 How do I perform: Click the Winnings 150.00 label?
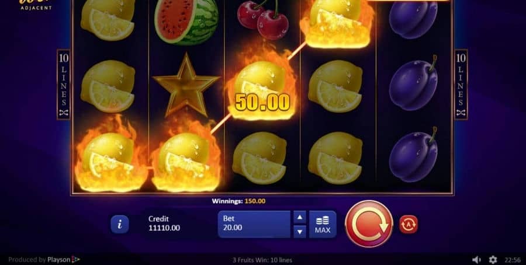pos(238,201)
